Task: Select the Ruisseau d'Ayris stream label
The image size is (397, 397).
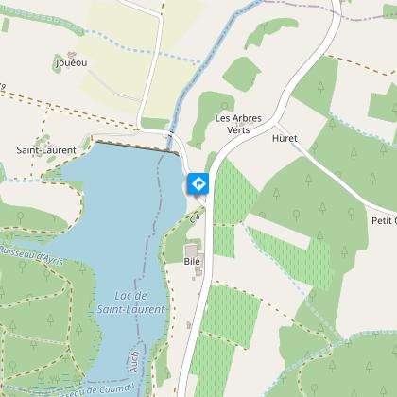Action: 31,256
